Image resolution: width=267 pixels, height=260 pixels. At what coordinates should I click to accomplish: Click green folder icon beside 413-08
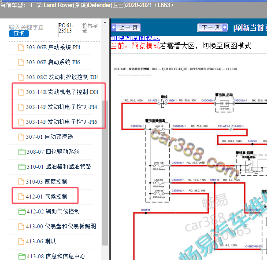22,256
